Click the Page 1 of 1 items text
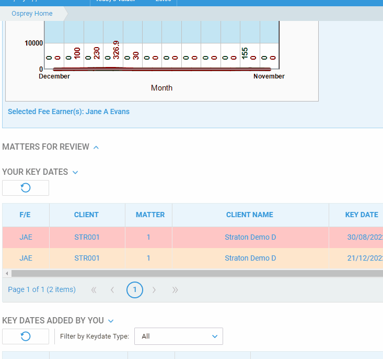This screenshot has height=359, width=383. tap(42, 289)
